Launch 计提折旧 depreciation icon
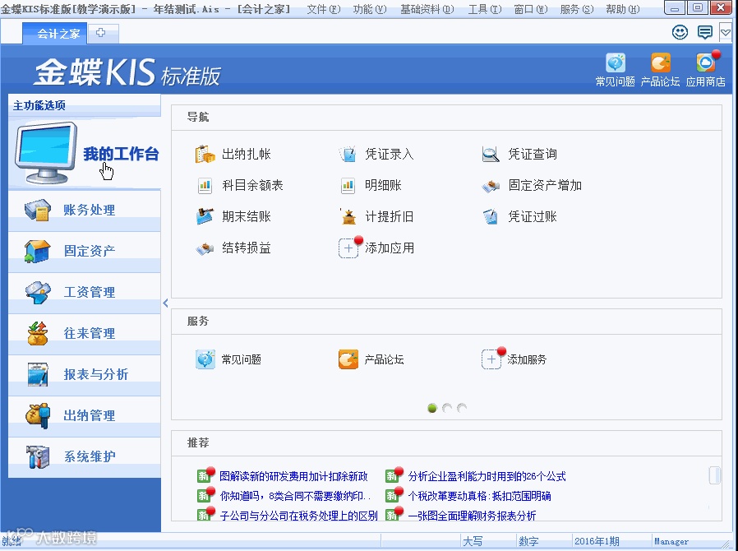 (348, 216)
